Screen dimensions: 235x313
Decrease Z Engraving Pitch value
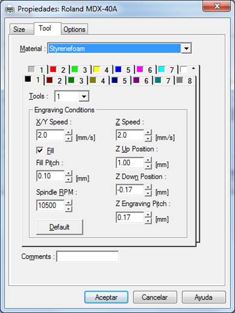[x=148, y=220]
